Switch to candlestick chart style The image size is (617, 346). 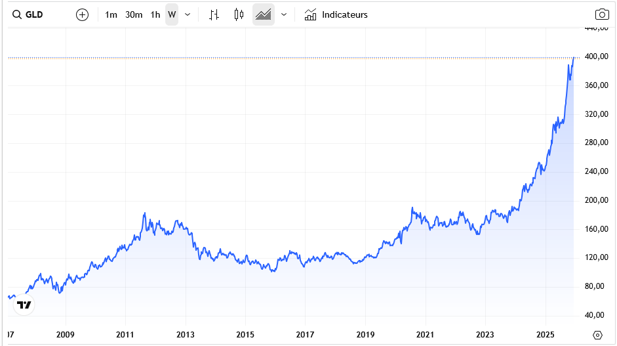239,14
